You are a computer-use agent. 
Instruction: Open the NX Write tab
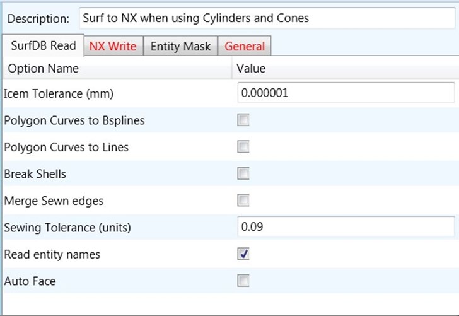[113, 46]
